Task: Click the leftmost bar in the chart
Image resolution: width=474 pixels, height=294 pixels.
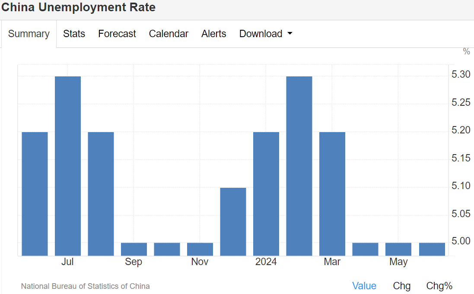Action: pyautogui.click(x=35, y=193)
